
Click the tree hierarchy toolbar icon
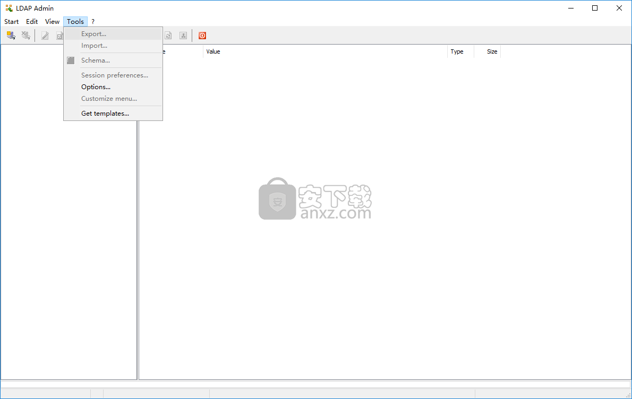pyautogui.click(x=183, y=36)
